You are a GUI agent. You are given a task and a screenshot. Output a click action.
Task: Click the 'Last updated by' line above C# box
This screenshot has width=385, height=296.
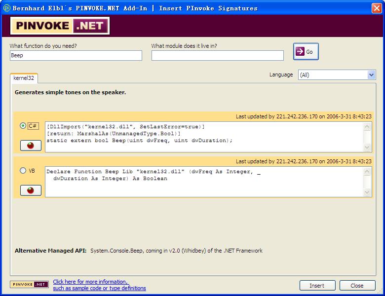(304, 116)
